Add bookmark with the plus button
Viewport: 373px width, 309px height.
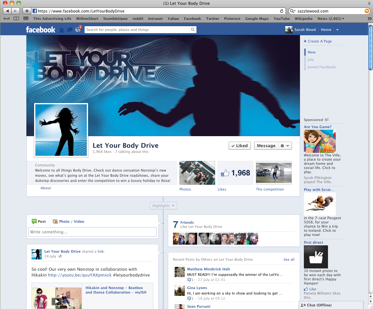click(27, 11)
